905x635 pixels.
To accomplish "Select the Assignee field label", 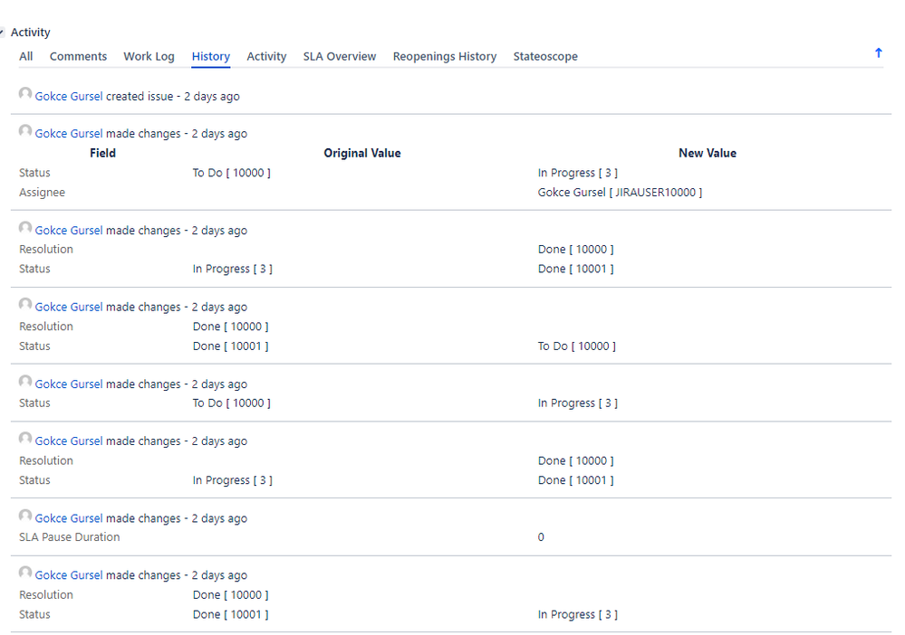I will coord(43,193).
